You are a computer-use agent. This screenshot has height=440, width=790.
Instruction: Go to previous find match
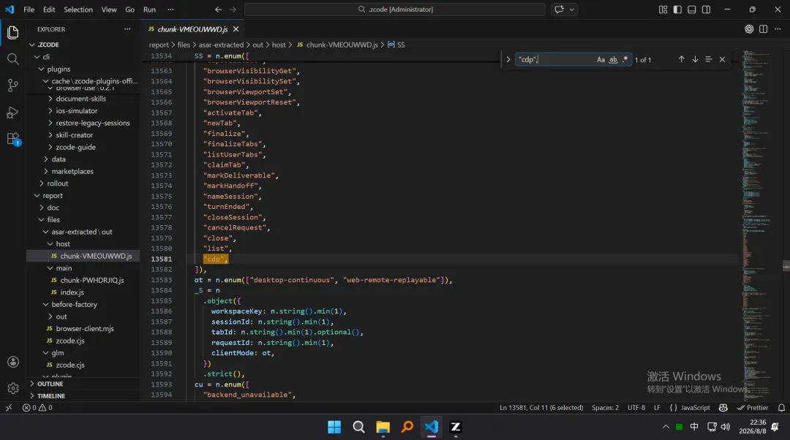tap(681, 59)
